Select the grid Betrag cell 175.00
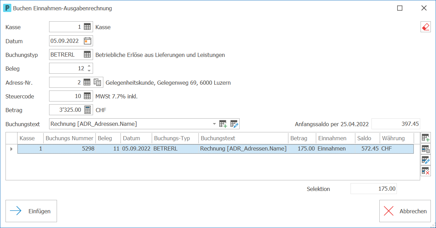The width and height of the screenshot is (436, 228). tap(302, 149)
